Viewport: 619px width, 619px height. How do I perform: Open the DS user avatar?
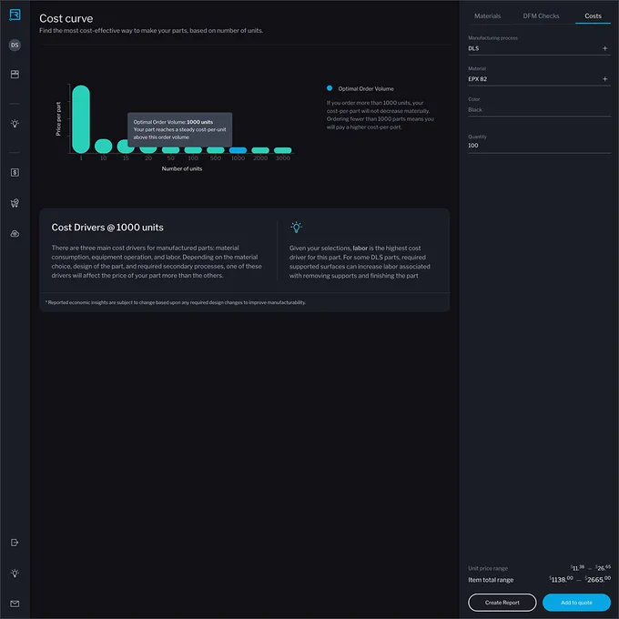click(x=15, y=45)
